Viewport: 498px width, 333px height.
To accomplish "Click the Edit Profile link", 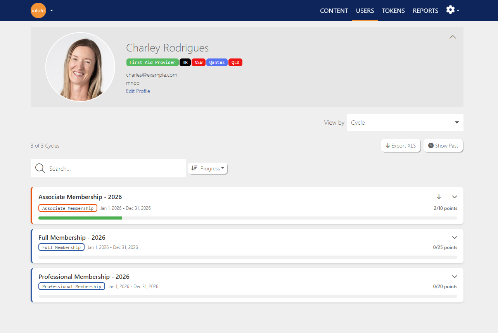I will [x=138, y=91].
